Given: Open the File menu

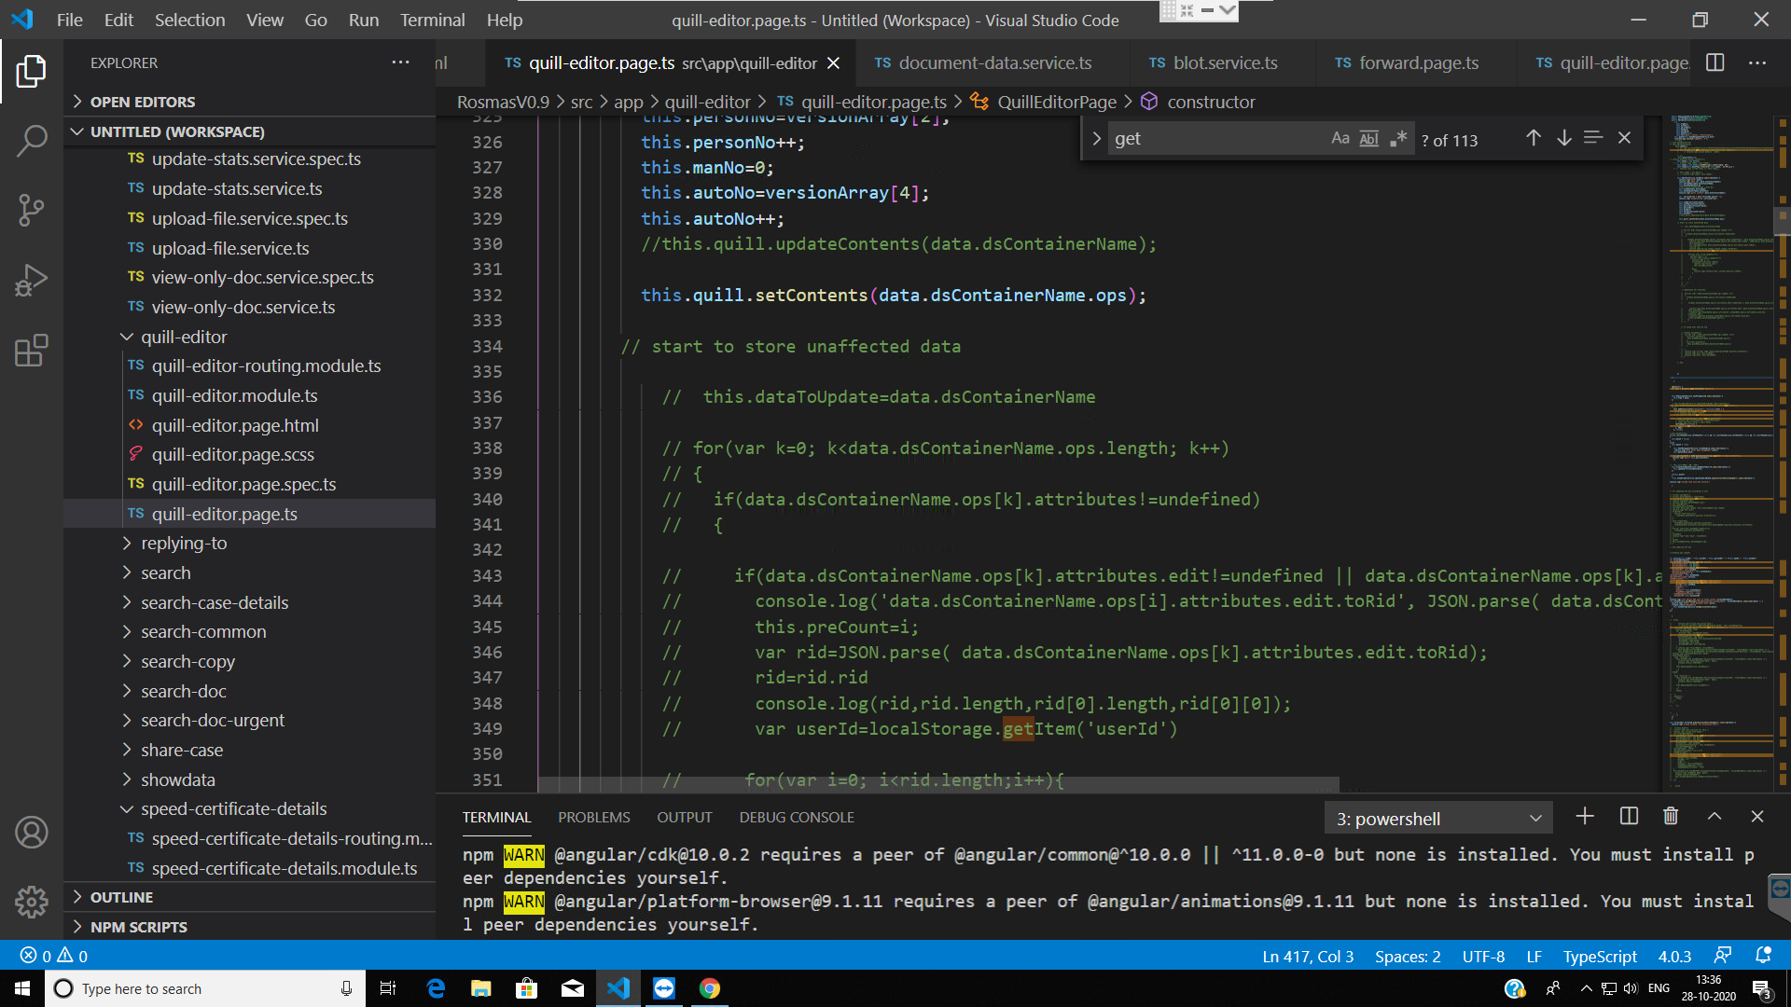Looking at the screenshot, I should coord(69,20).
